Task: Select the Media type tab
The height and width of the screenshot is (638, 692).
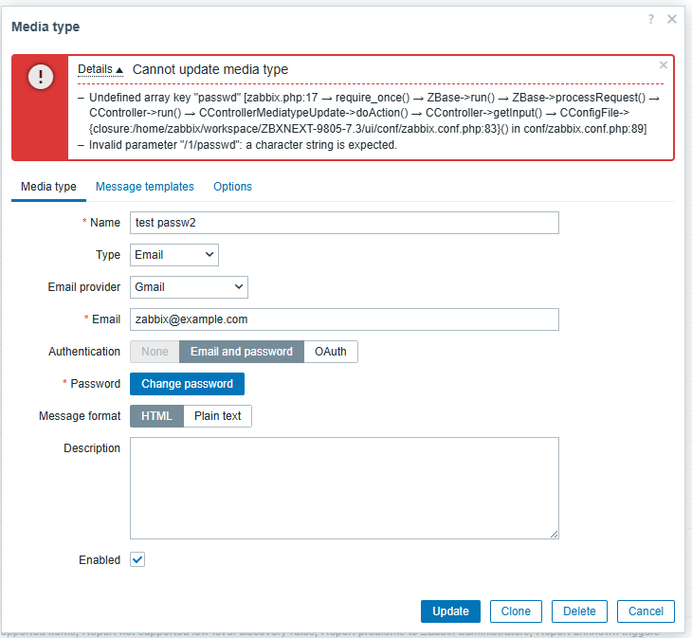Action: pos(48,187)
